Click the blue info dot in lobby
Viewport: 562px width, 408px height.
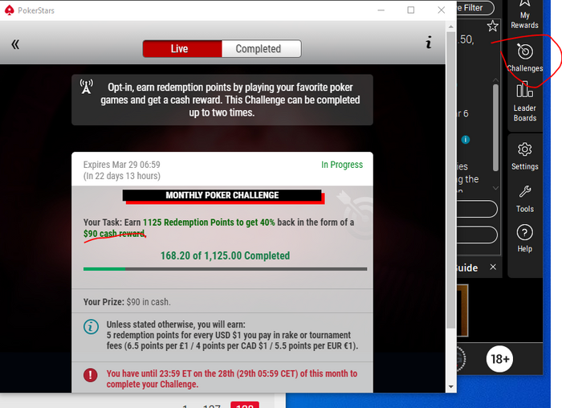[x=466, y=140]
